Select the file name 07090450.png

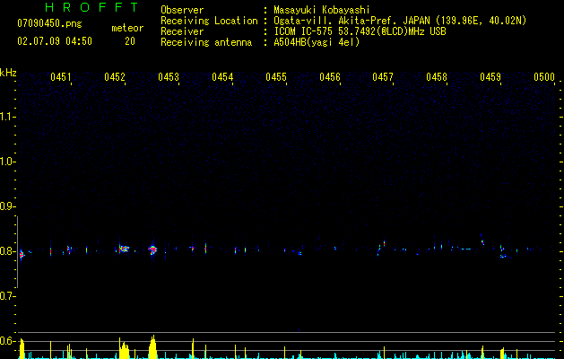(49, 24)
